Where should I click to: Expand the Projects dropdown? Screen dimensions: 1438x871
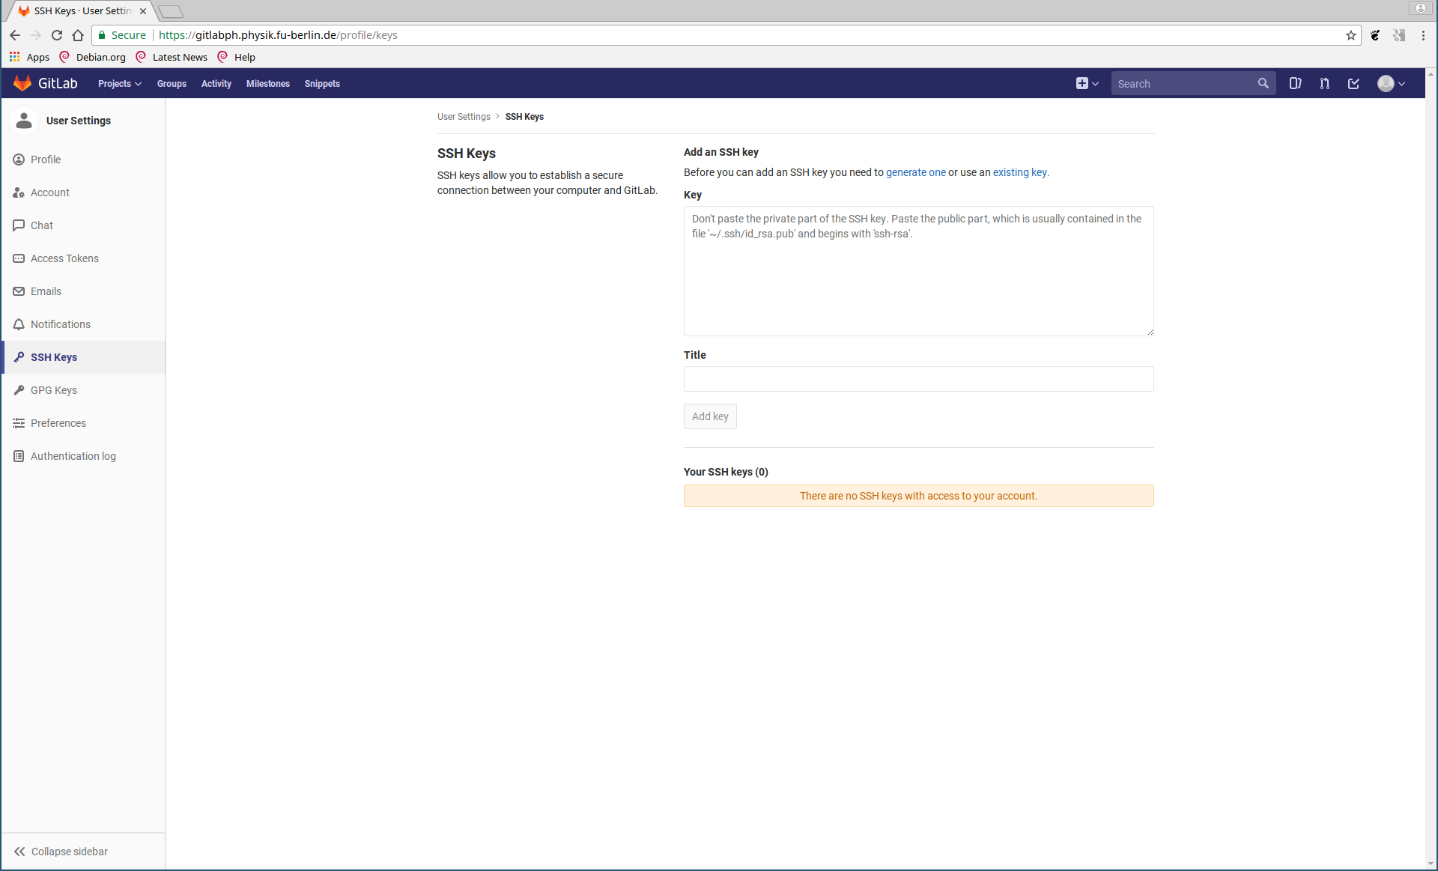coord(119,83)
